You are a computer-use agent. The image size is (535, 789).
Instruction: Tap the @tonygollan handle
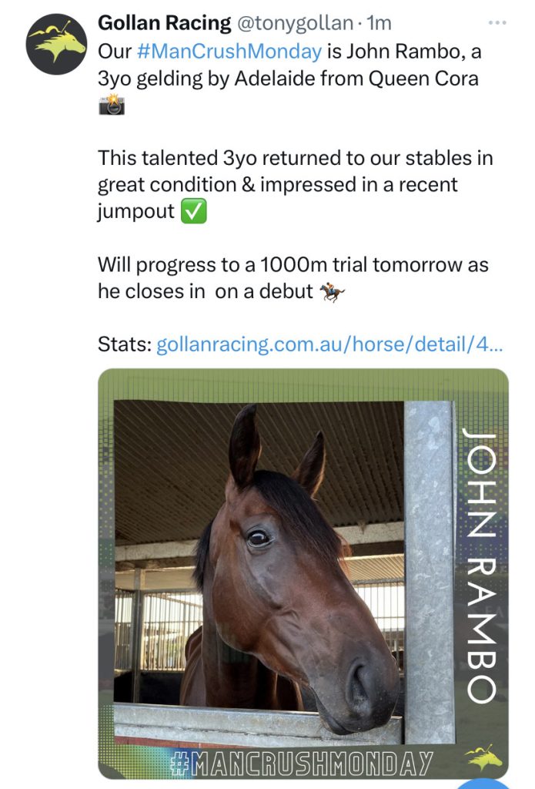[295, 22]
